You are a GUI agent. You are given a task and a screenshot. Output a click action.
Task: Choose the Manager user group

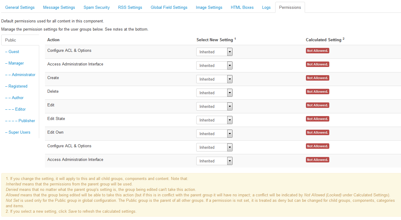(16, 63)
